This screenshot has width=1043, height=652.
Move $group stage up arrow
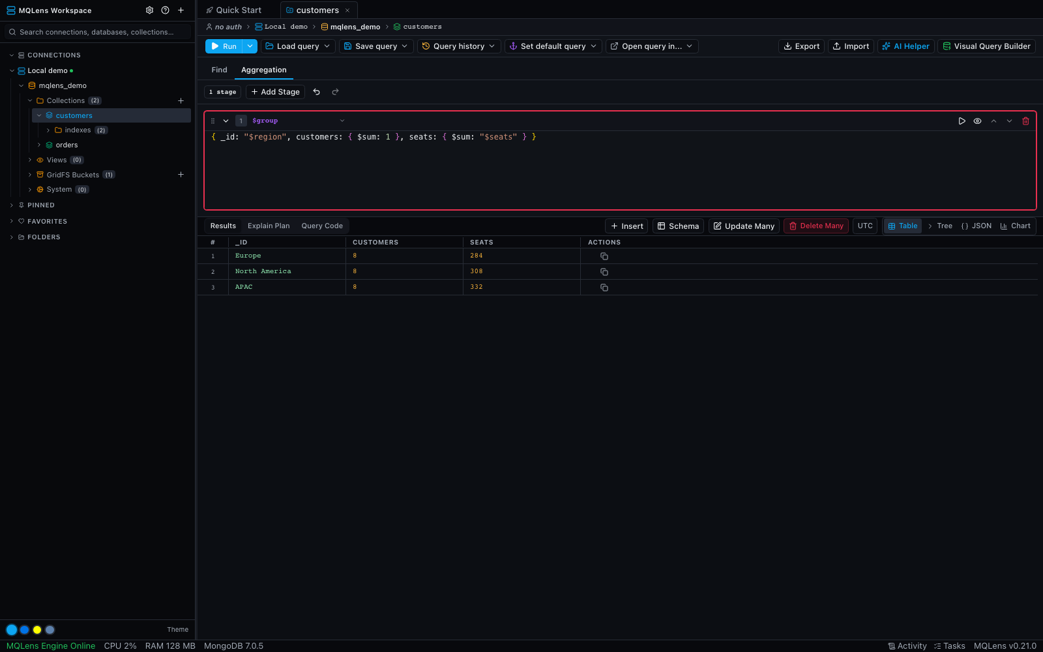(993, 121)
